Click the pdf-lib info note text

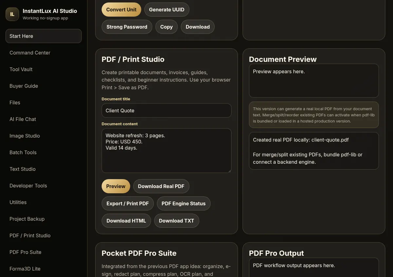[x=314, y=115]
